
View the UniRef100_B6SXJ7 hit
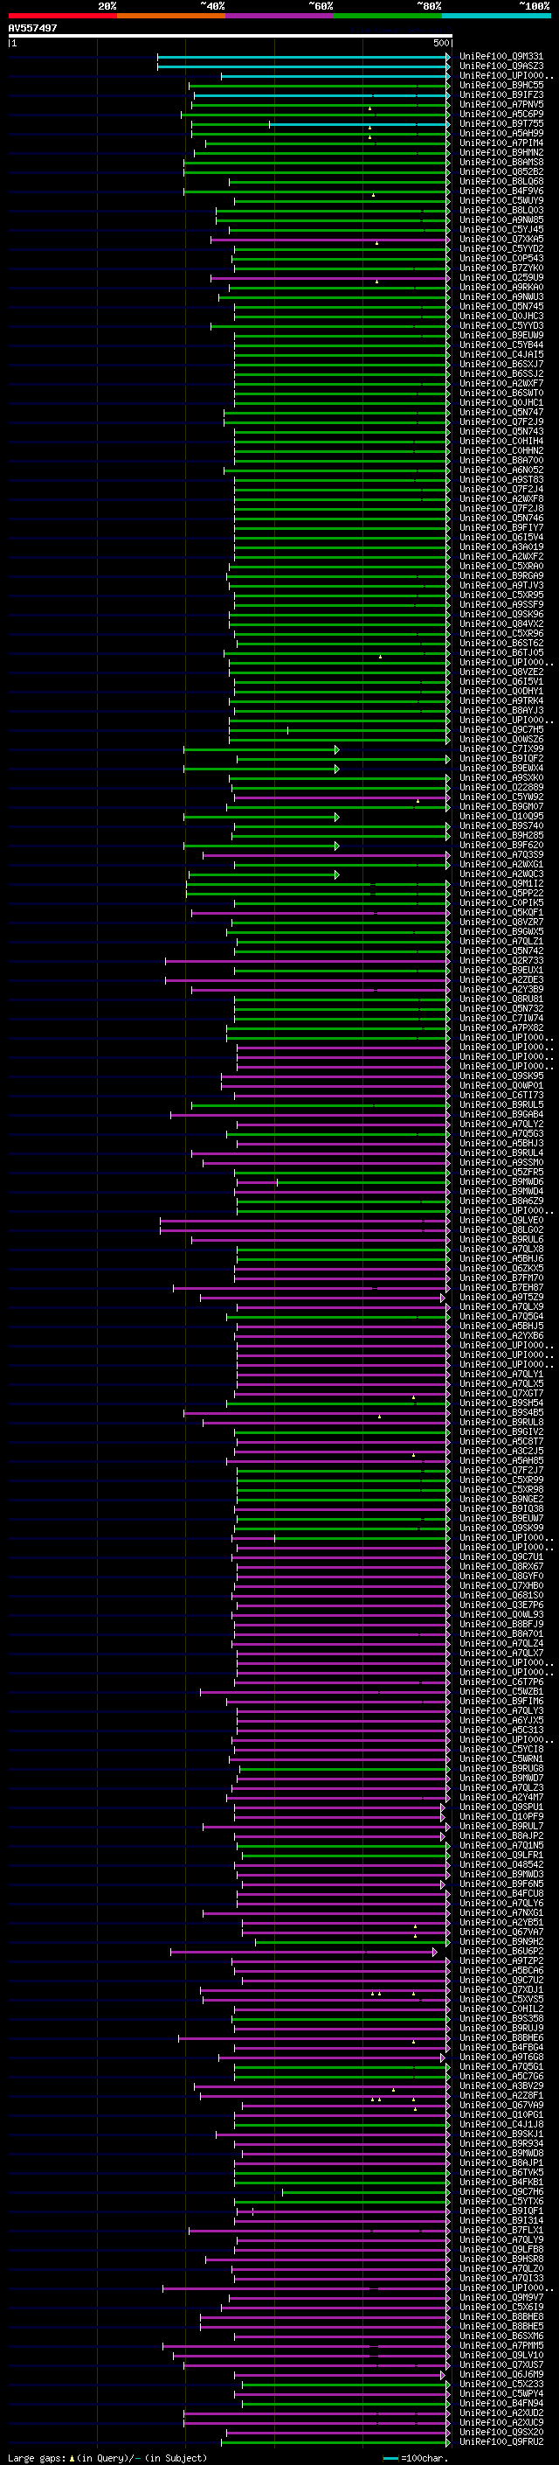[x=500, y=365]
